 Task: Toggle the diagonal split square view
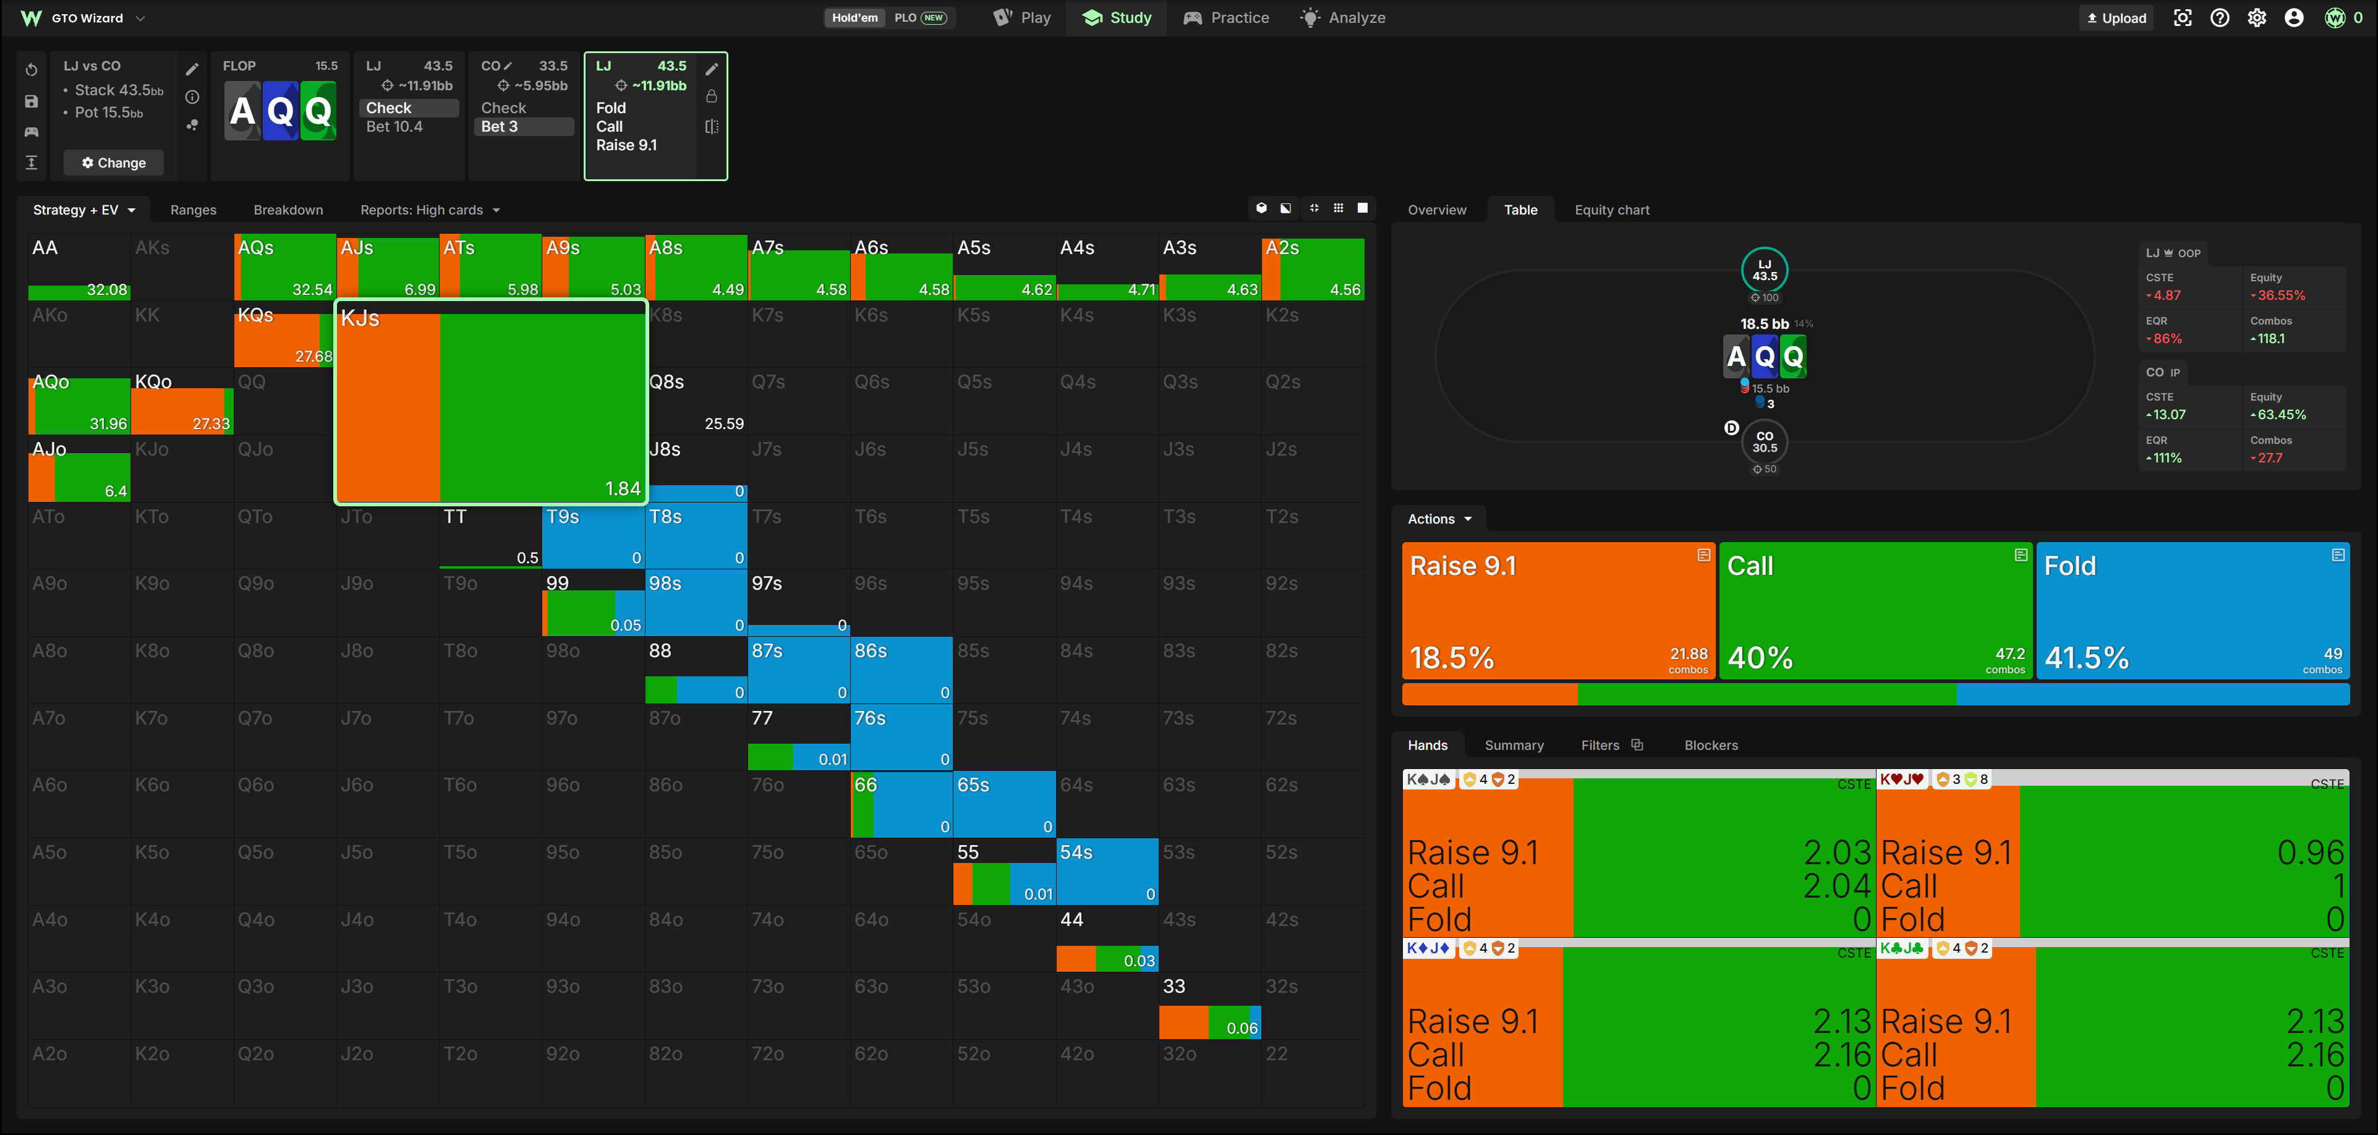pyautogui.click(x=1286, y=208)
